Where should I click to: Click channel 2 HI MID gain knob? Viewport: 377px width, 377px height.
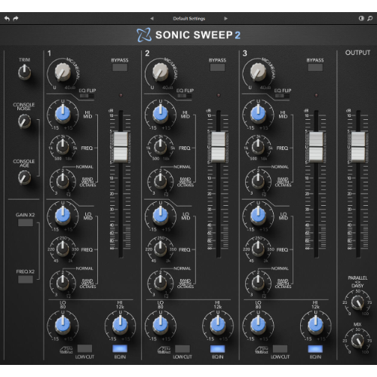(x=161, y=114)
